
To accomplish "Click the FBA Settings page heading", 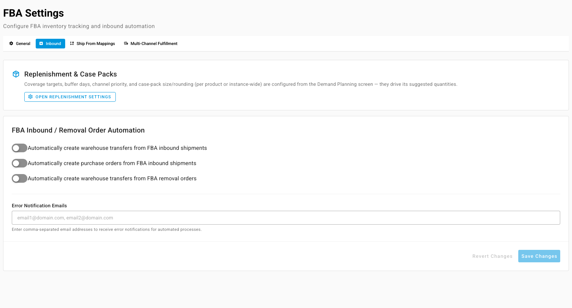I will [34, 13].
